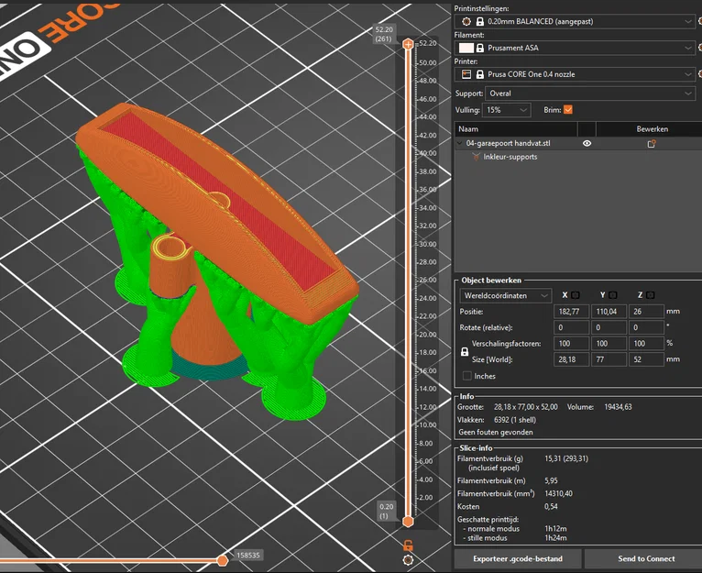Click the Vlakken value 6392 (1 shell)
Image resolution: width=702 pixels, height=573 pixels.
pyautogui.click(x=515, y=420)
